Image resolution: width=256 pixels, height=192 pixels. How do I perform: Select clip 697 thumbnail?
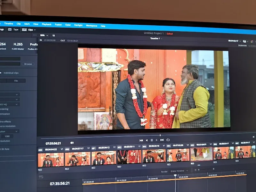(245, 152)
